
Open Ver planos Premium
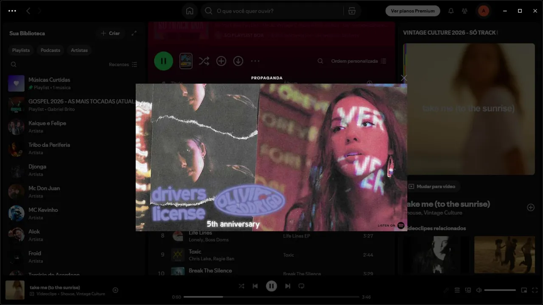point(413,11)
